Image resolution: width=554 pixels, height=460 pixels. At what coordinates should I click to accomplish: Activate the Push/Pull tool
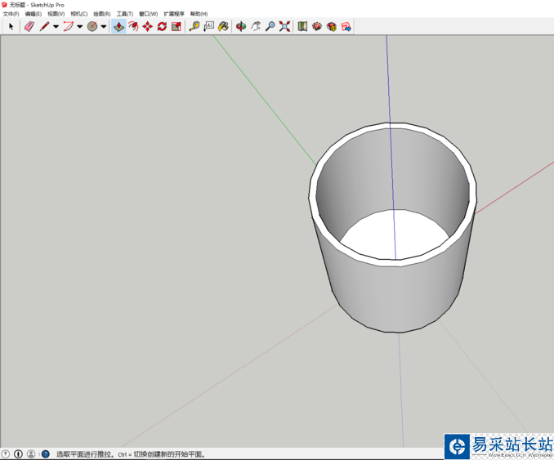(x=119, y=26)
